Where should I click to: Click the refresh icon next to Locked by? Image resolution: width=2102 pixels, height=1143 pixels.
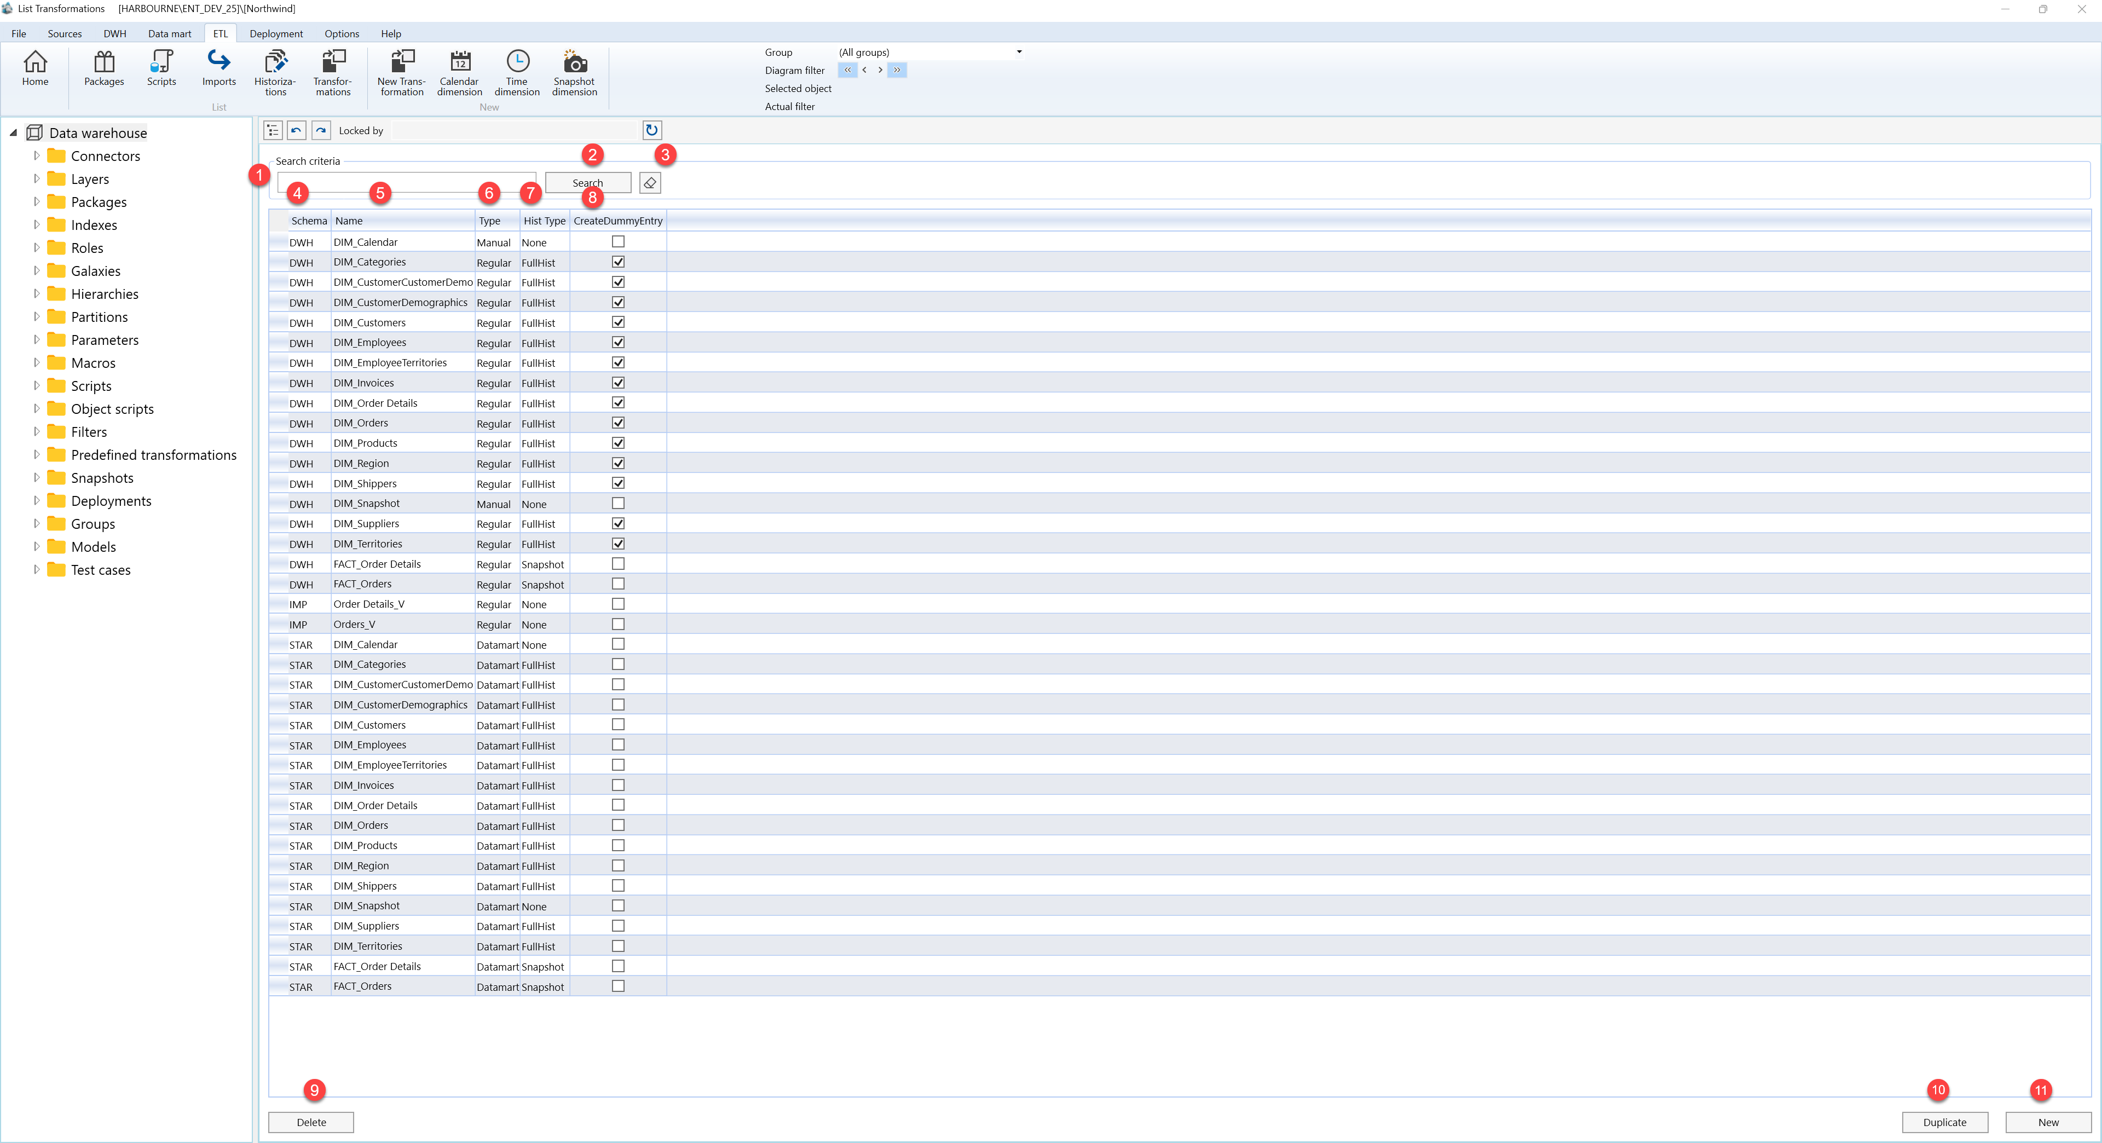652,130
